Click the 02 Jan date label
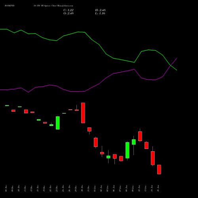The image size is (198, 198). pyautogui.click(x=101, y=188)
